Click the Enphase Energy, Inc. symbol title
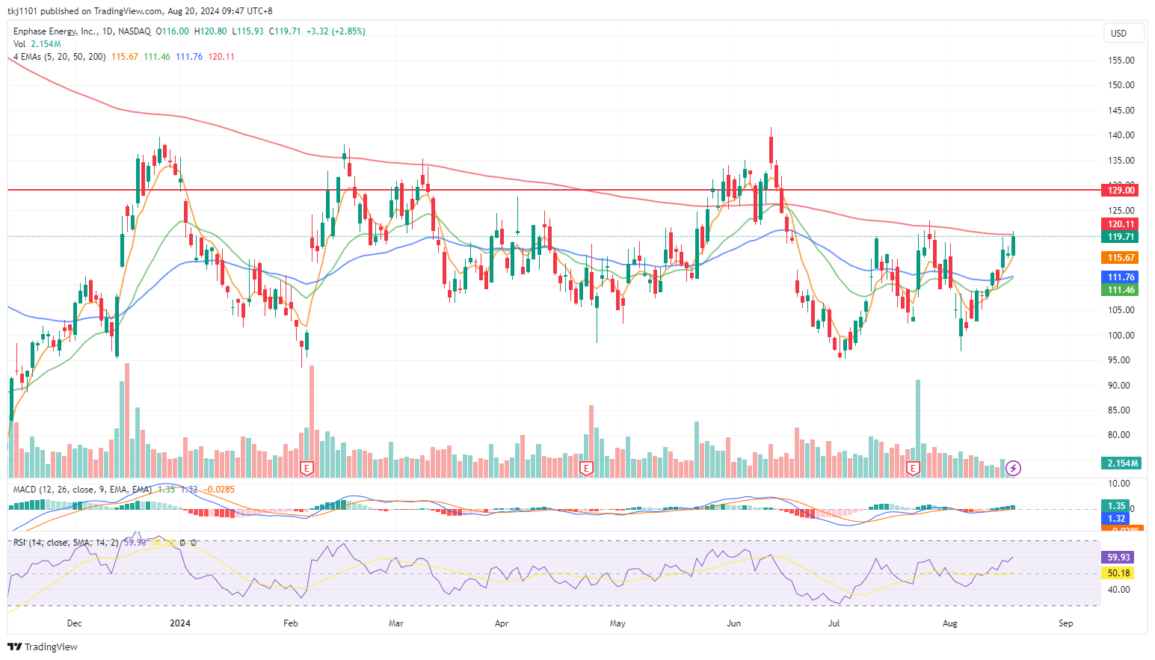Screen dimensions: 1155x660 tap(81, 31)
